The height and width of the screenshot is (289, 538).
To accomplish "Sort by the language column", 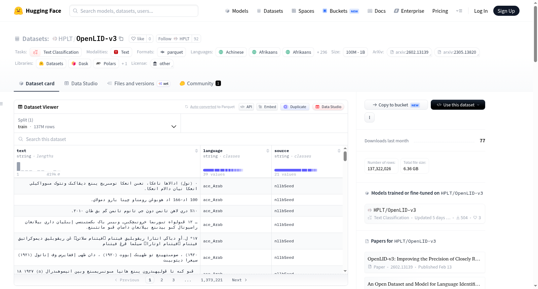I will click(268, 151).
